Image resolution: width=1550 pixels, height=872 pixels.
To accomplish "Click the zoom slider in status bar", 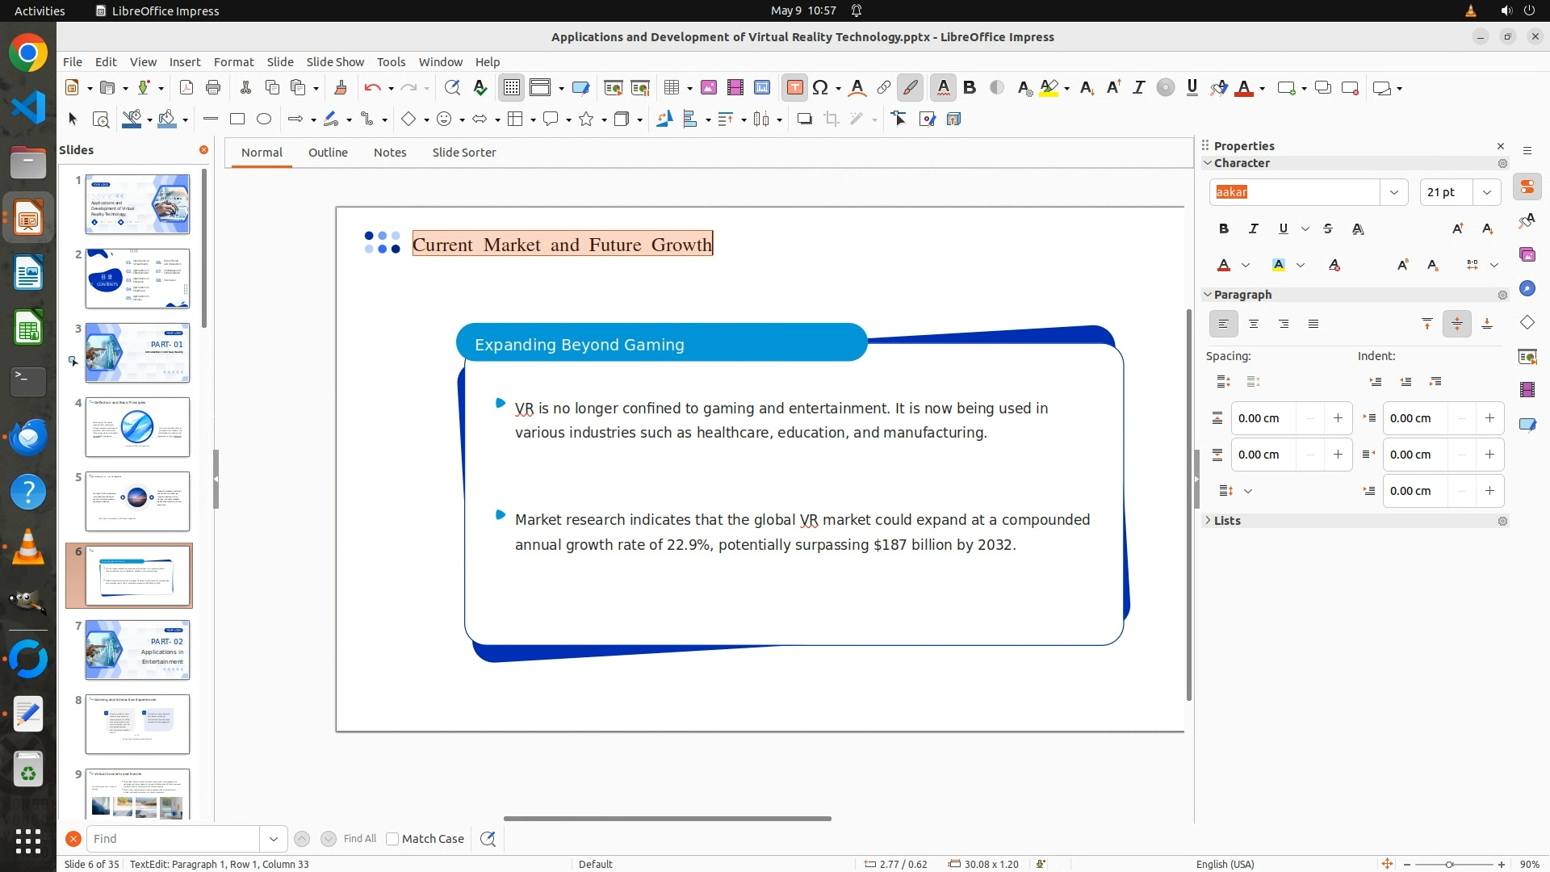I will [1449, 864].
